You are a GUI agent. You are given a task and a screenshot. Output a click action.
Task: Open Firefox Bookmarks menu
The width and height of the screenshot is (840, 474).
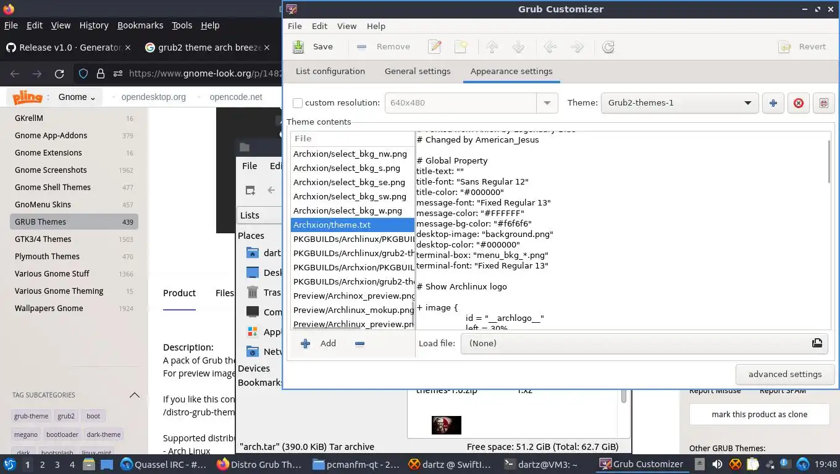click(140, 25)
